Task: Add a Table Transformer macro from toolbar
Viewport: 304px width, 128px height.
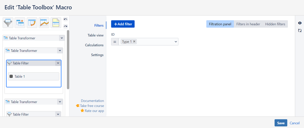Action: (20, 23)
